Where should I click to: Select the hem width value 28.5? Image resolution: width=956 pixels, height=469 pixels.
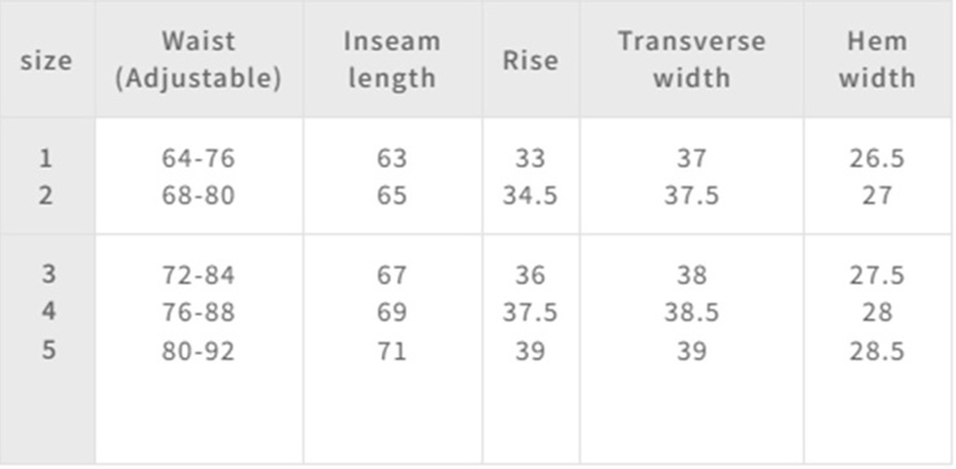pos(877,351)
